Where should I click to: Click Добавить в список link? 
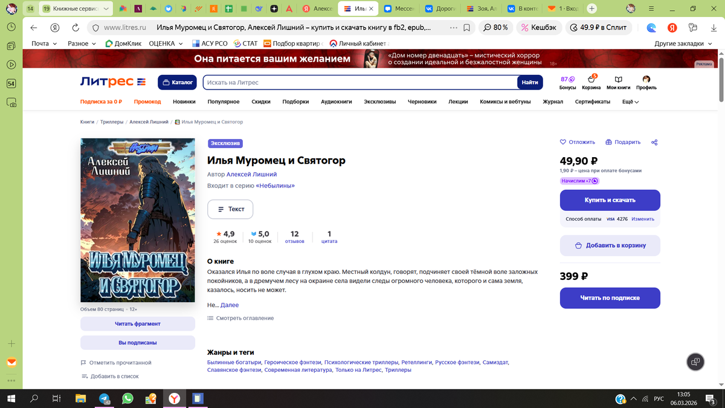[110, 376]
